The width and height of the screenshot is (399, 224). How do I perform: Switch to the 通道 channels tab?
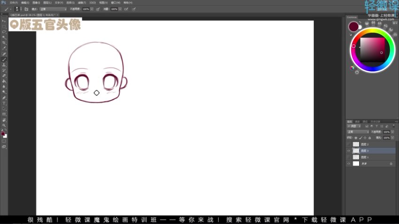[357, 122]
